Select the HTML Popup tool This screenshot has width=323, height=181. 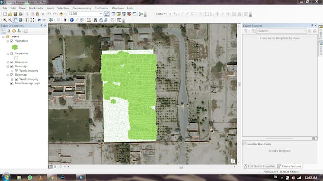coord(82,20)
